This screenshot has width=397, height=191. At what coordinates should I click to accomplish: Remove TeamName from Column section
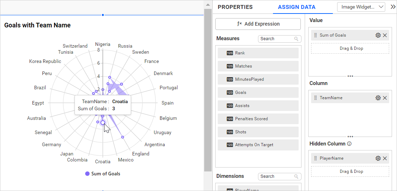(385, 98)
